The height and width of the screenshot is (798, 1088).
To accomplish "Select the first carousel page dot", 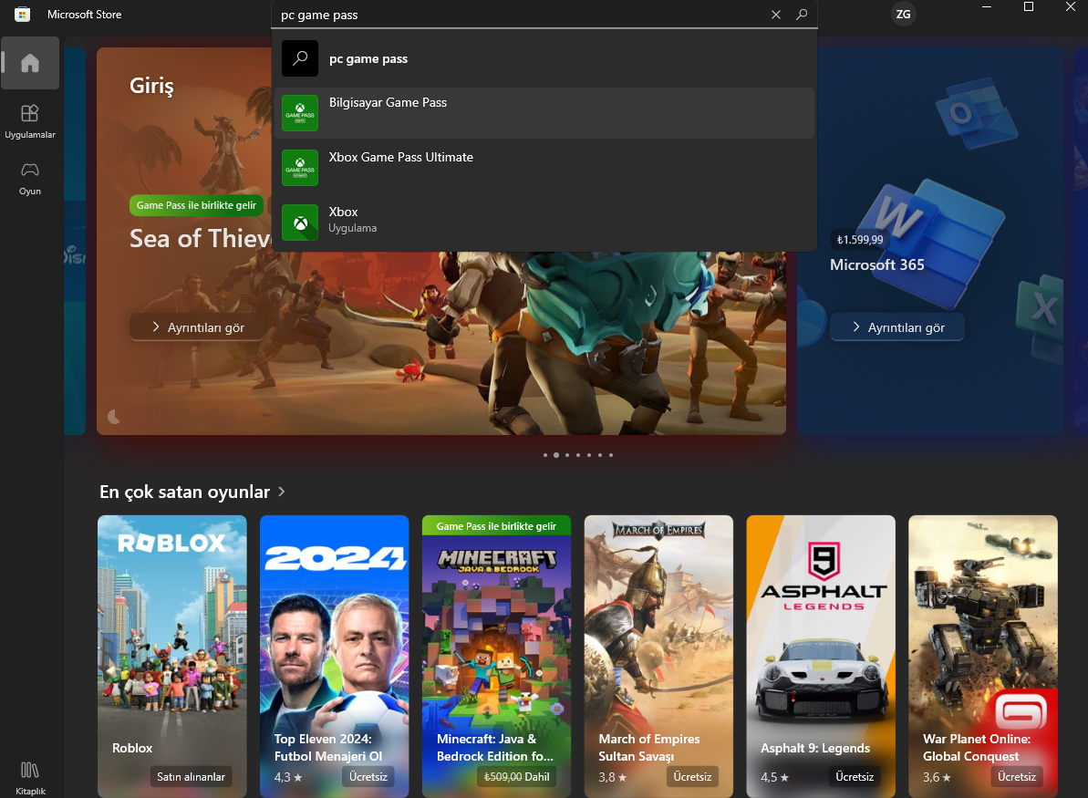I will [x=545, y=455].
